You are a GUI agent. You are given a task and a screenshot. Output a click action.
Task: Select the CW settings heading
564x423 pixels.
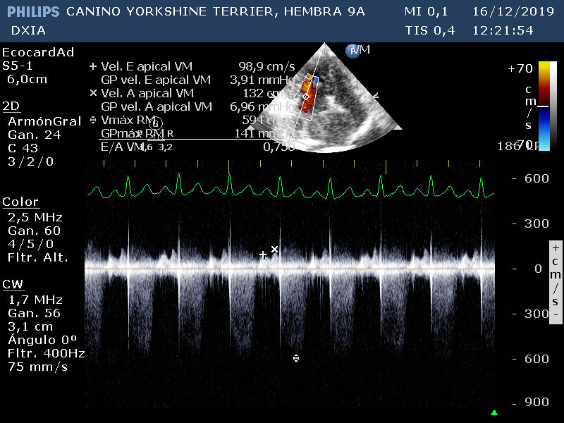click(x=12, y=285)
